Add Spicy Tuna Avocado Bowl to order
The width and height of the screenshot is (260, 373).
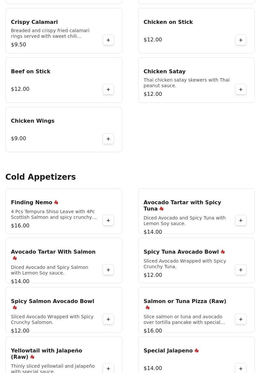click(x=241, y=270)
